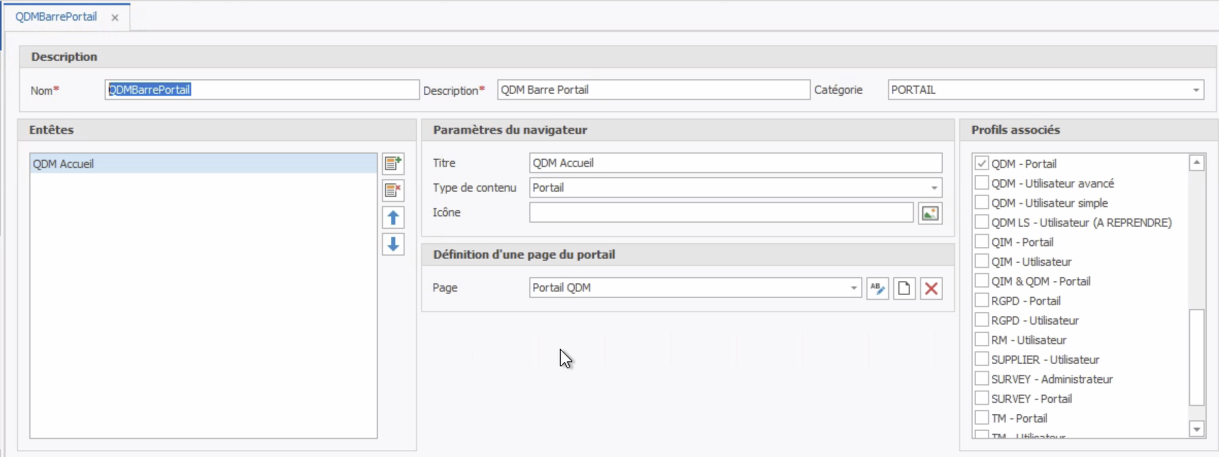
Task: Open the Catégorie dropdown
Action: 1195,90
